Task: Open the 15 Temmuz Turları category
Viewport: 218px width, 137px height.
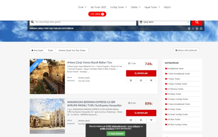Action: pos(175,89)
